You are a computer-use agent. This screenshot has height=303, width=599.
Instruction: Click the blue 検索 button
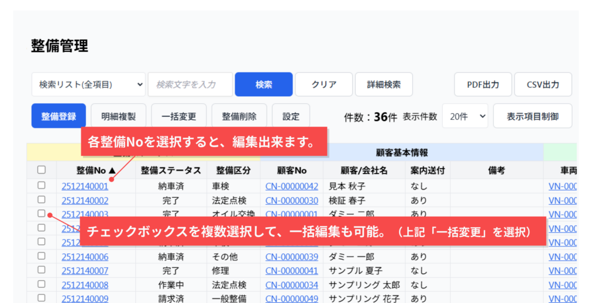pyautogui.click(x=263, y=85)
